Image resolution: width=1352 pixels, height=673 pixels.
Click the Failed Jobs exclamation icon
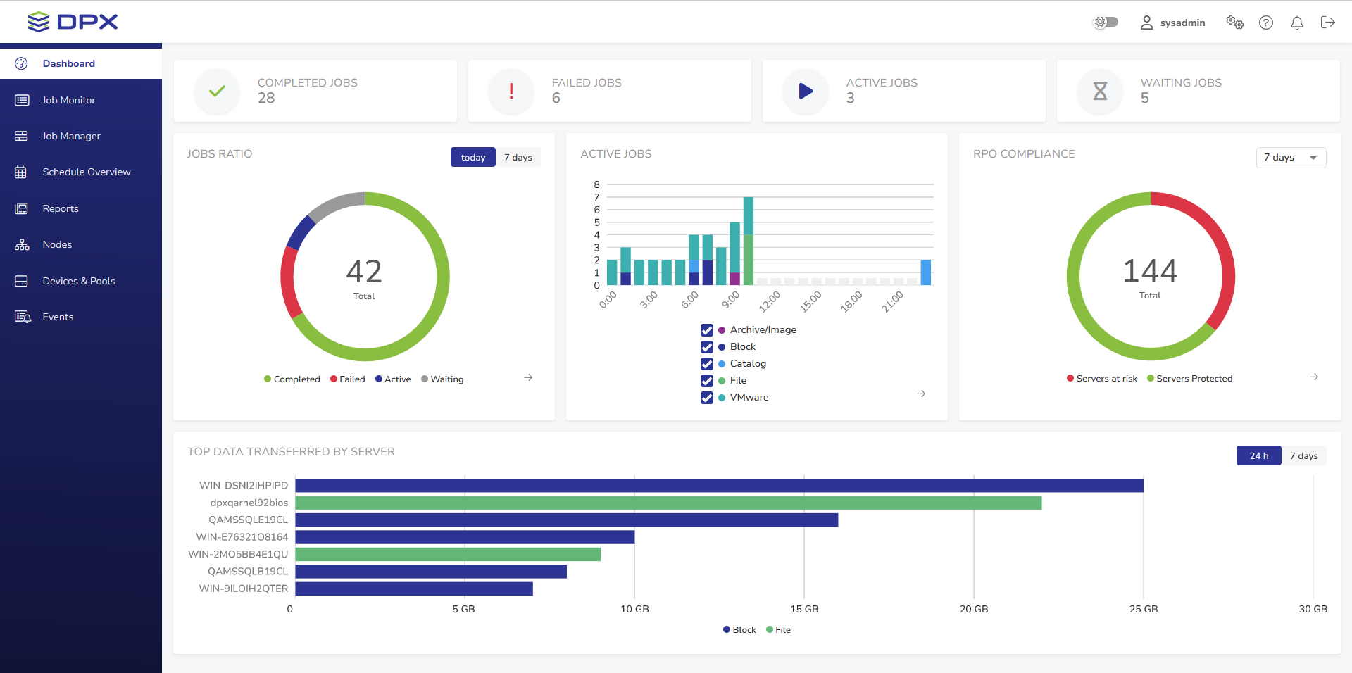coord(511,91)
